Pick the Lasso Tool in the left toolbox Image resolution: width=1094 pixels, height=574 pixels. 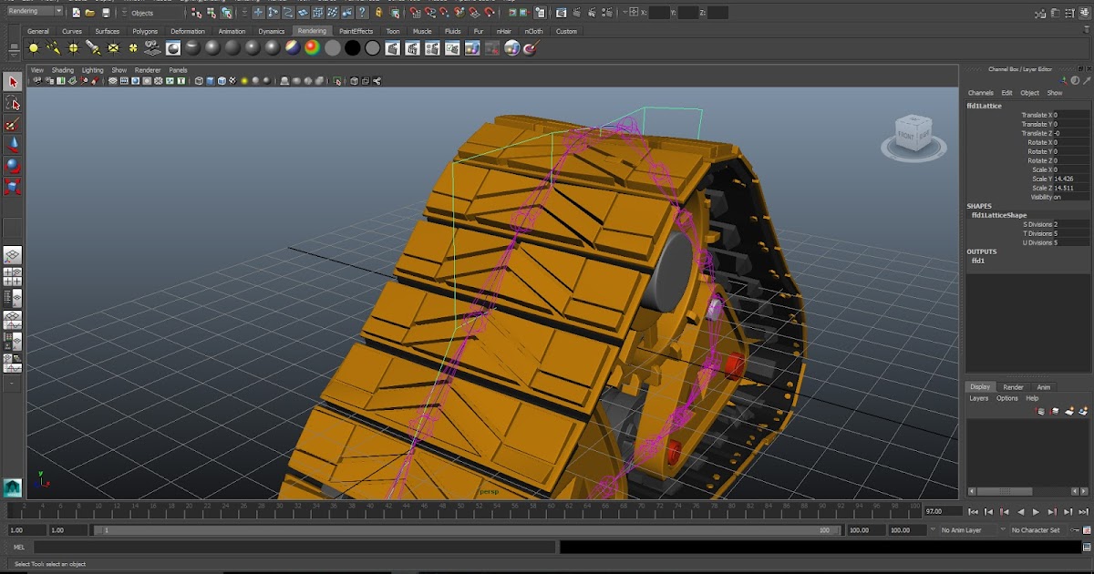pos(12,103)
